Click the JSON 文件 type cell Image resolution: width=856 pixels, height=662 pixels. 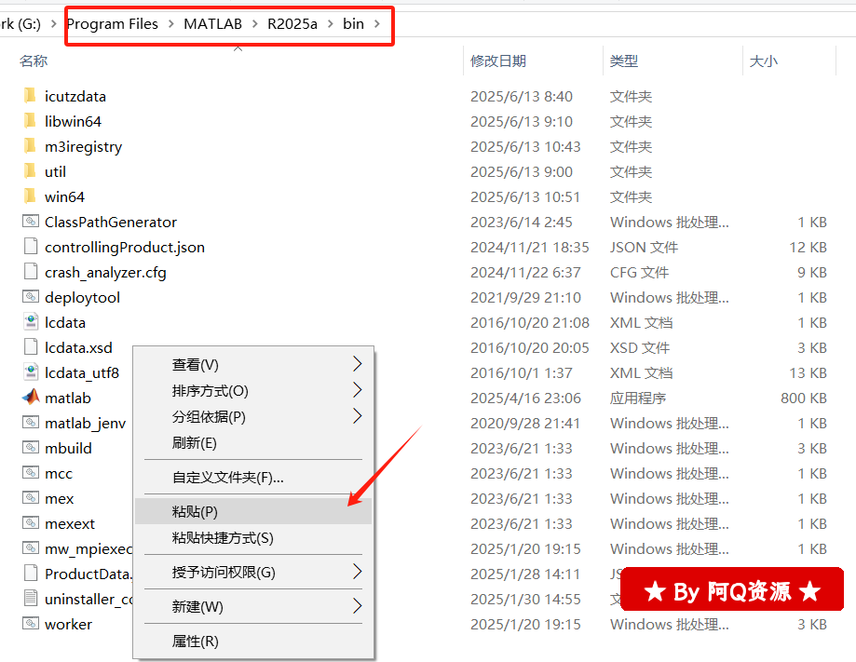645,248
